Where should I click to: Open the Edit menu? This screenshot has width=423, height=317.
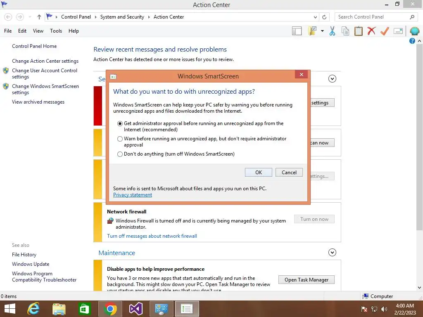(22, 31)
